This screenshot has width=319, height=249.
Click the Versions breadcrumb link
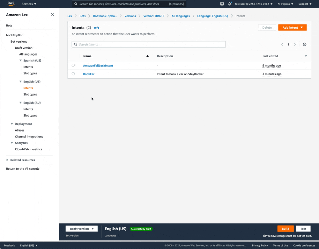pos(130,16)
